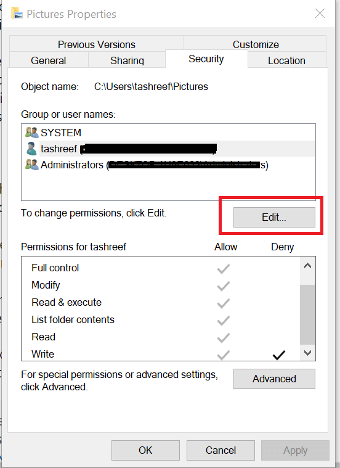
Task: Confirm the dialog with OK
Action: click(145, 450)
